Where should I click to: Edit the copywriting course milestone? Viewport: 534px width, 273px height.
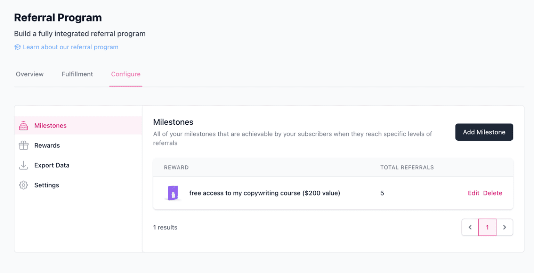pyautogui.click(x=473, y=193)
